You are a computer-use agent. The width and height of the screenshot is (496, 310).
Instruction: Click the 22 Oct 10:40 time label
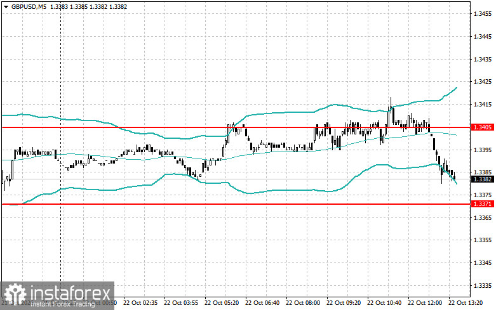coord(384,303)
